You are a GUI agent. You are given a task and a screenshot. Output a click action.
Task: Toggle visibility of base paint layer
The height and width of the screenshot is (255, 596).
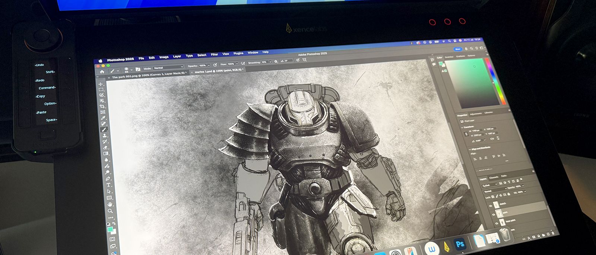point(496,223)
